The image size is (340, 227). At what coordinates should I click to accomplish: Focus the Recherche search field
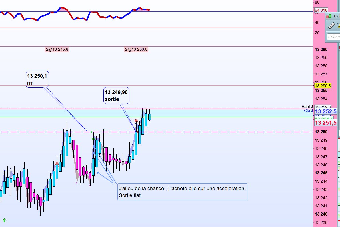334,37
